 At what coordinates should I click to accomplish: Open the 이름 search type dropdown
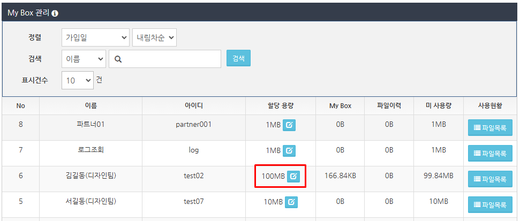click(84, 59)
